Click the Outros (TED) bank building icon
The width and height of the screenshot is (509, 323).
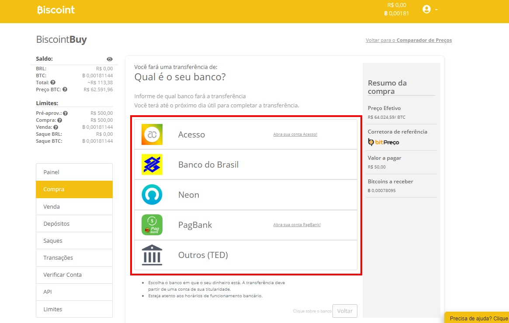pyautogui.click(x=152, y=255)
